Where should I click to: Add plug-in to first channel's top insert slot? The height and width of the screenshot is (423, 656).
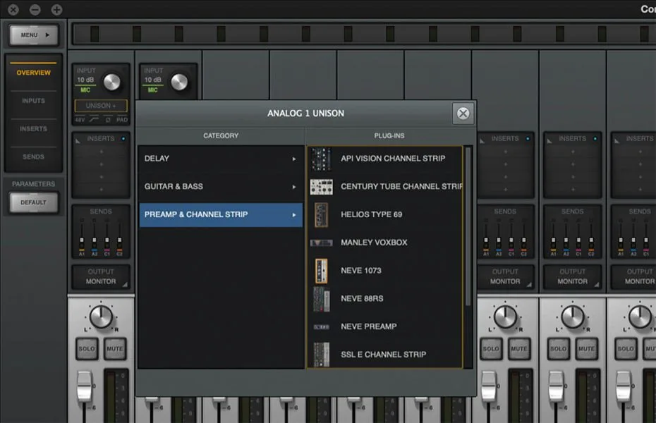pos(101,152)
